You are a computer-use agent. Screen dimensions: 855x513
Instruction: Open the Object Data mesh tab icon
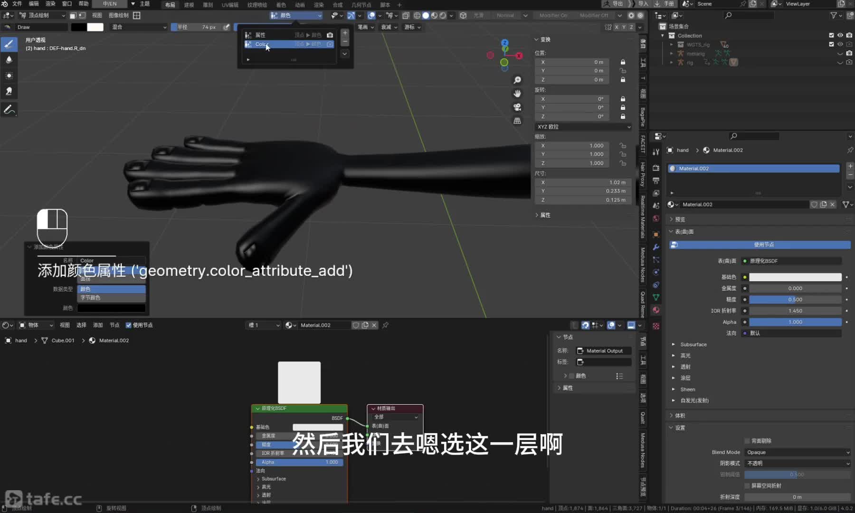click(x=656, y=297)
